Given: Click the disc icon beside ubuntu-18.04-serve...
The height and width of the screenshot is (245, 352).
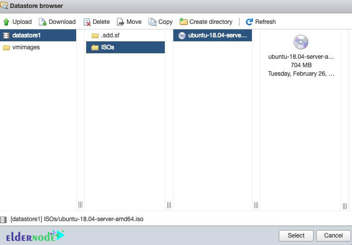Looking at the screenshot, I should click(x=182, y=35).
